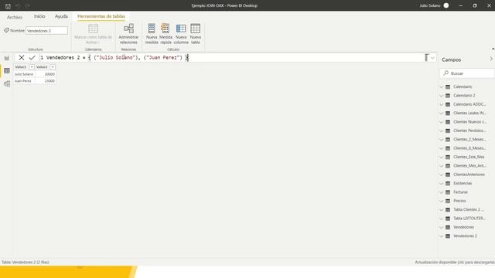
Task: Select the Value2 column header
Action: coord(42,67)
